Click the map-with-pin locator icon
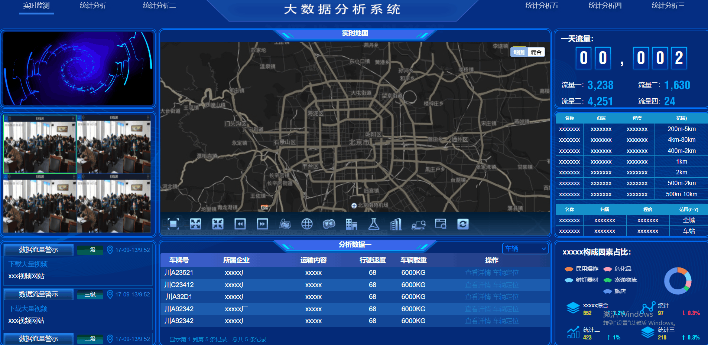Screen dimensions: 708x345 tap(285, 224)
